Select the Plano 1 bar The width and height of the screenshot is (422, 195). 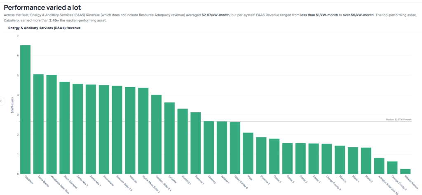[353, 160]
